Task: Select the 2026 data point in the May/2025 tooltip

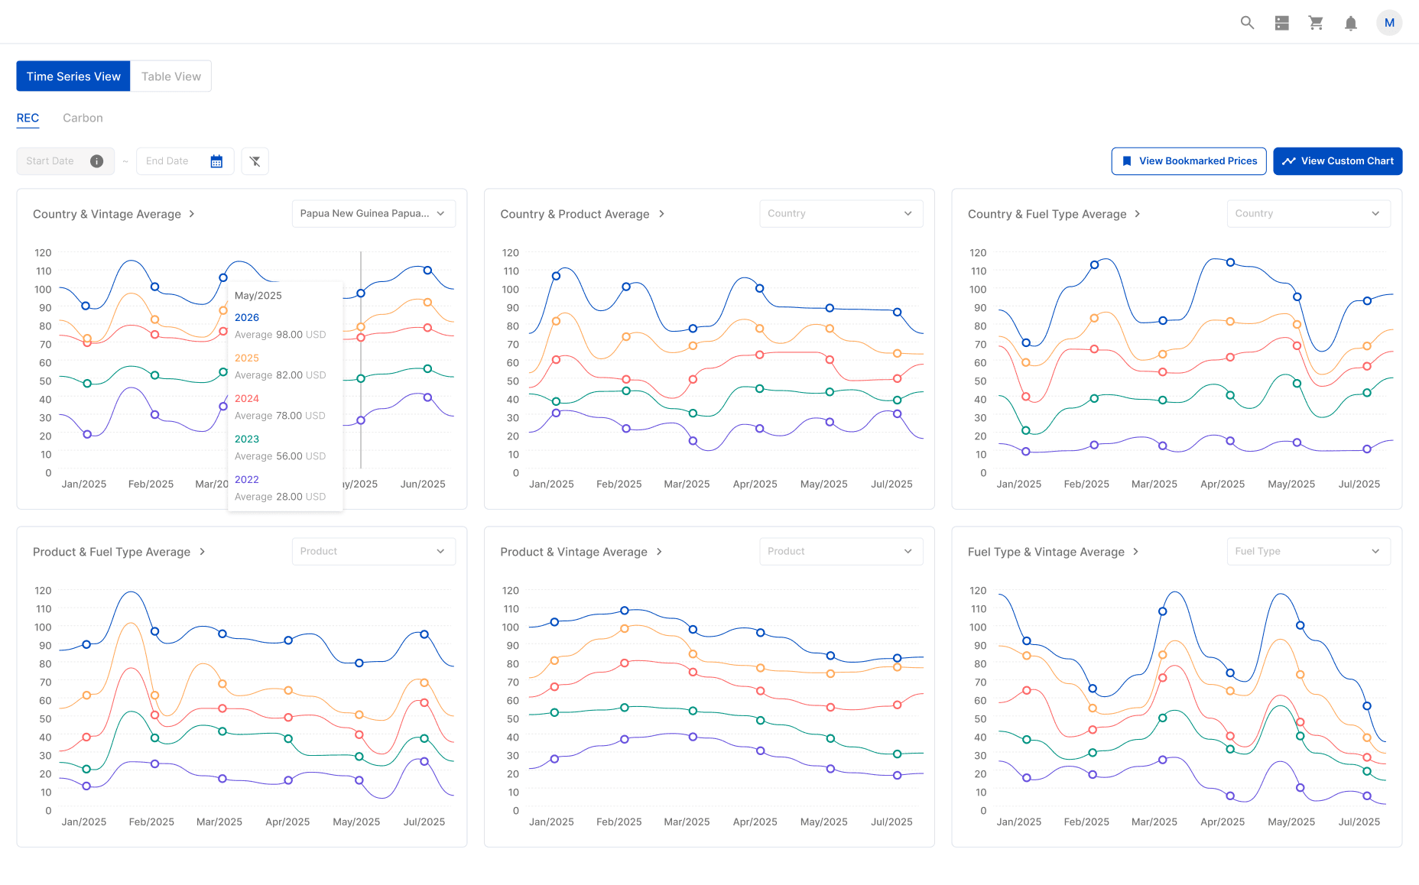Action: click(246, 317)
